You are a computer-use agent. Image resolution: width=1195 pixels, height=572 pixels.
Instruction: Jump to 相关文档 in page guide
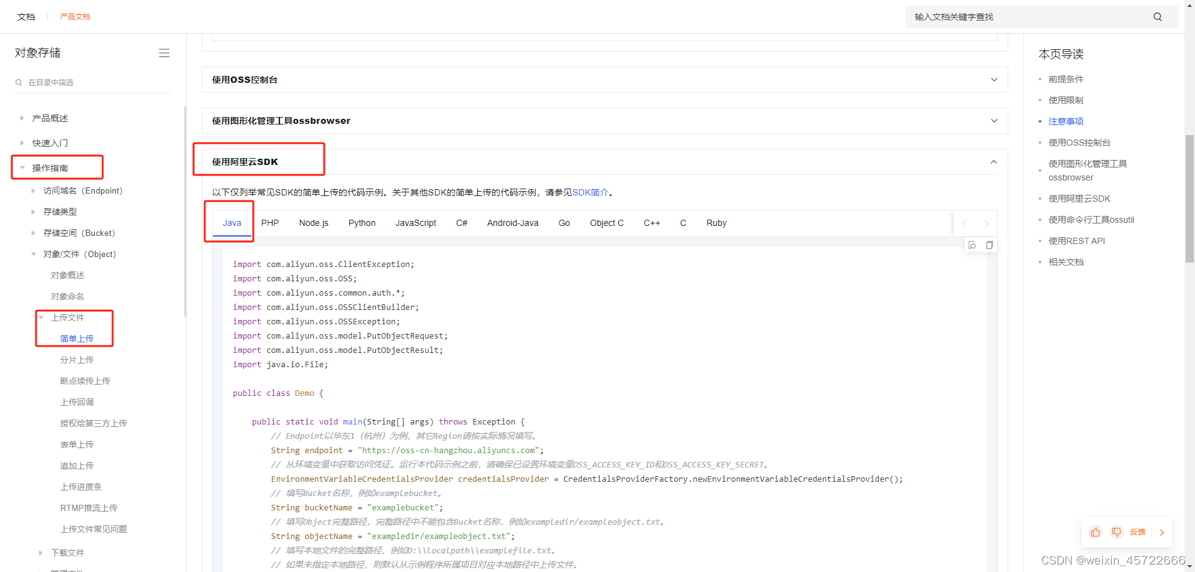1066,262
